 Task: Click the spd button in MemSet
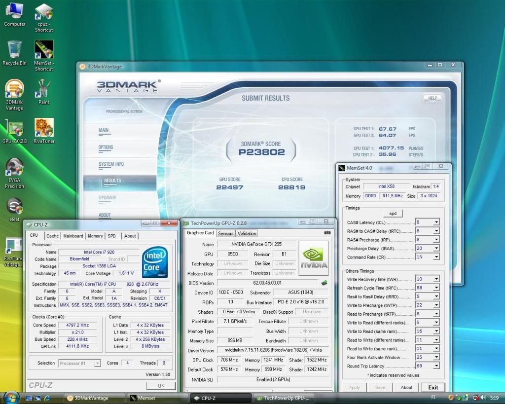[x=393, y=213]
